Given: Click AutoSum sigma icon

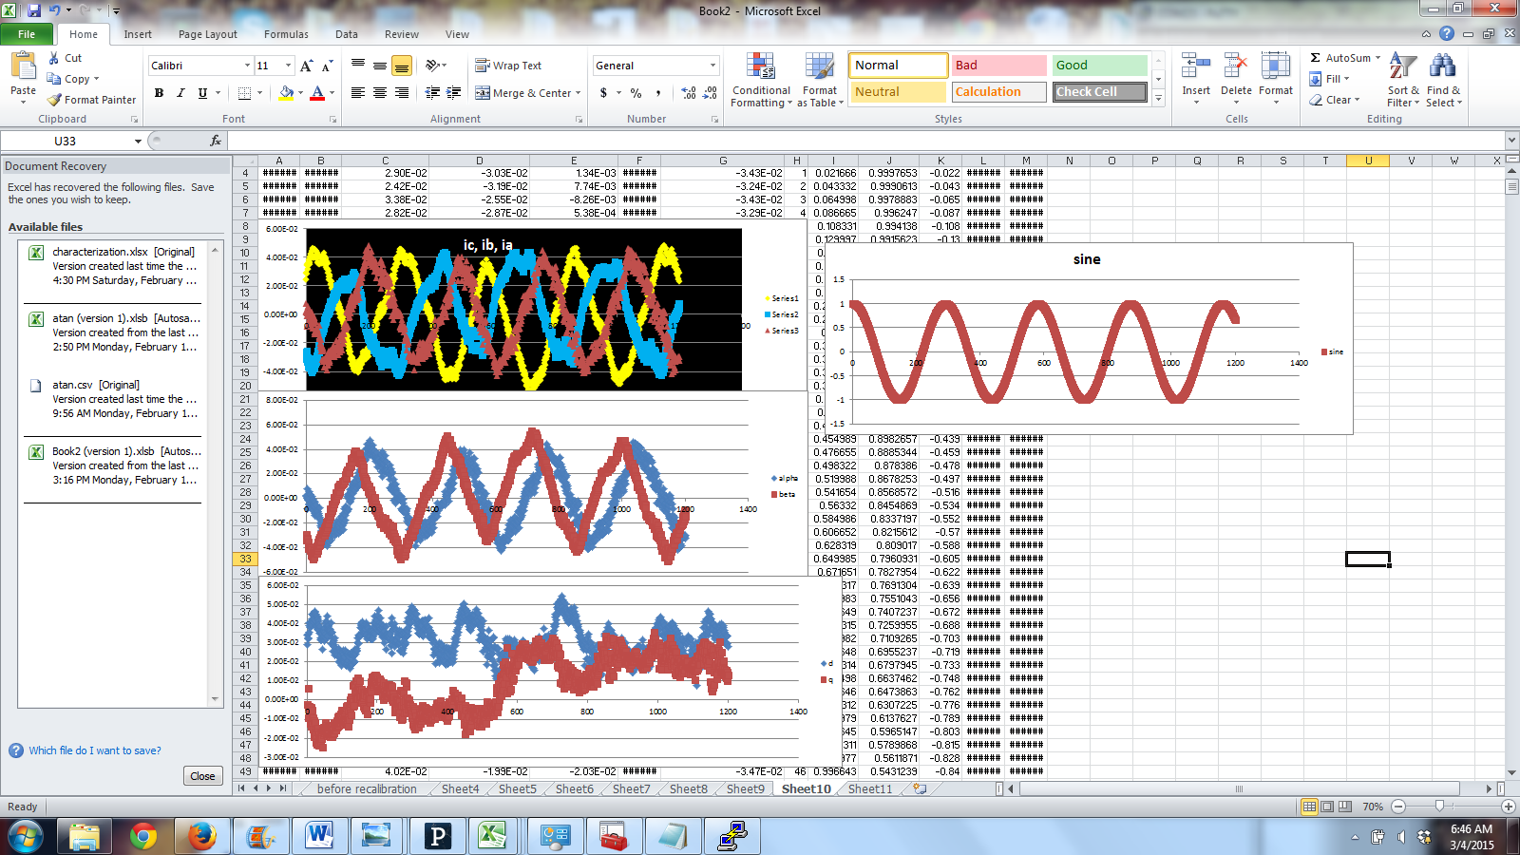Looking at the screenshot, I should pyautogui.click(x=1316, y=58).
